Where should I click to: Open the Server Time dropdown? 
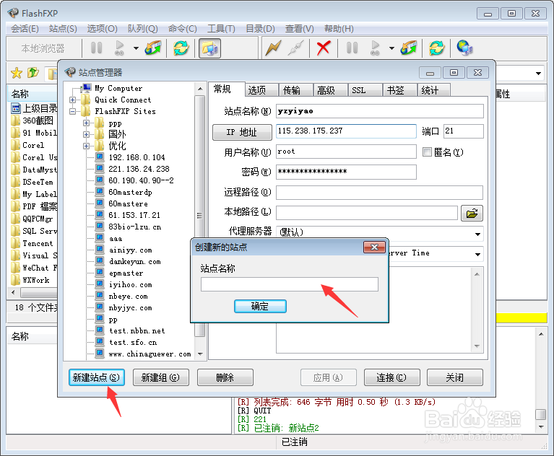(477, 254)
